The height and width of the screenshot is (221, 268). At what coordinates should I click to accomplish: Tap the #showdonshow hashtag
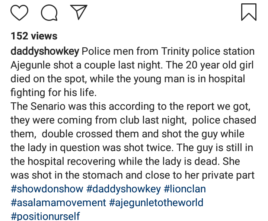47,189
